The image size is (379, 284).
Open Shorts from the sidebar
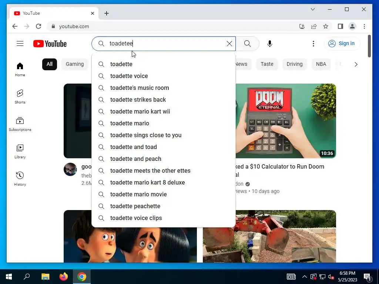(20, 97)
